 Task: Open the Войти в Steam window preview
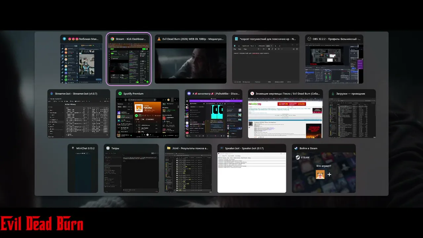(x=324, y=173)
